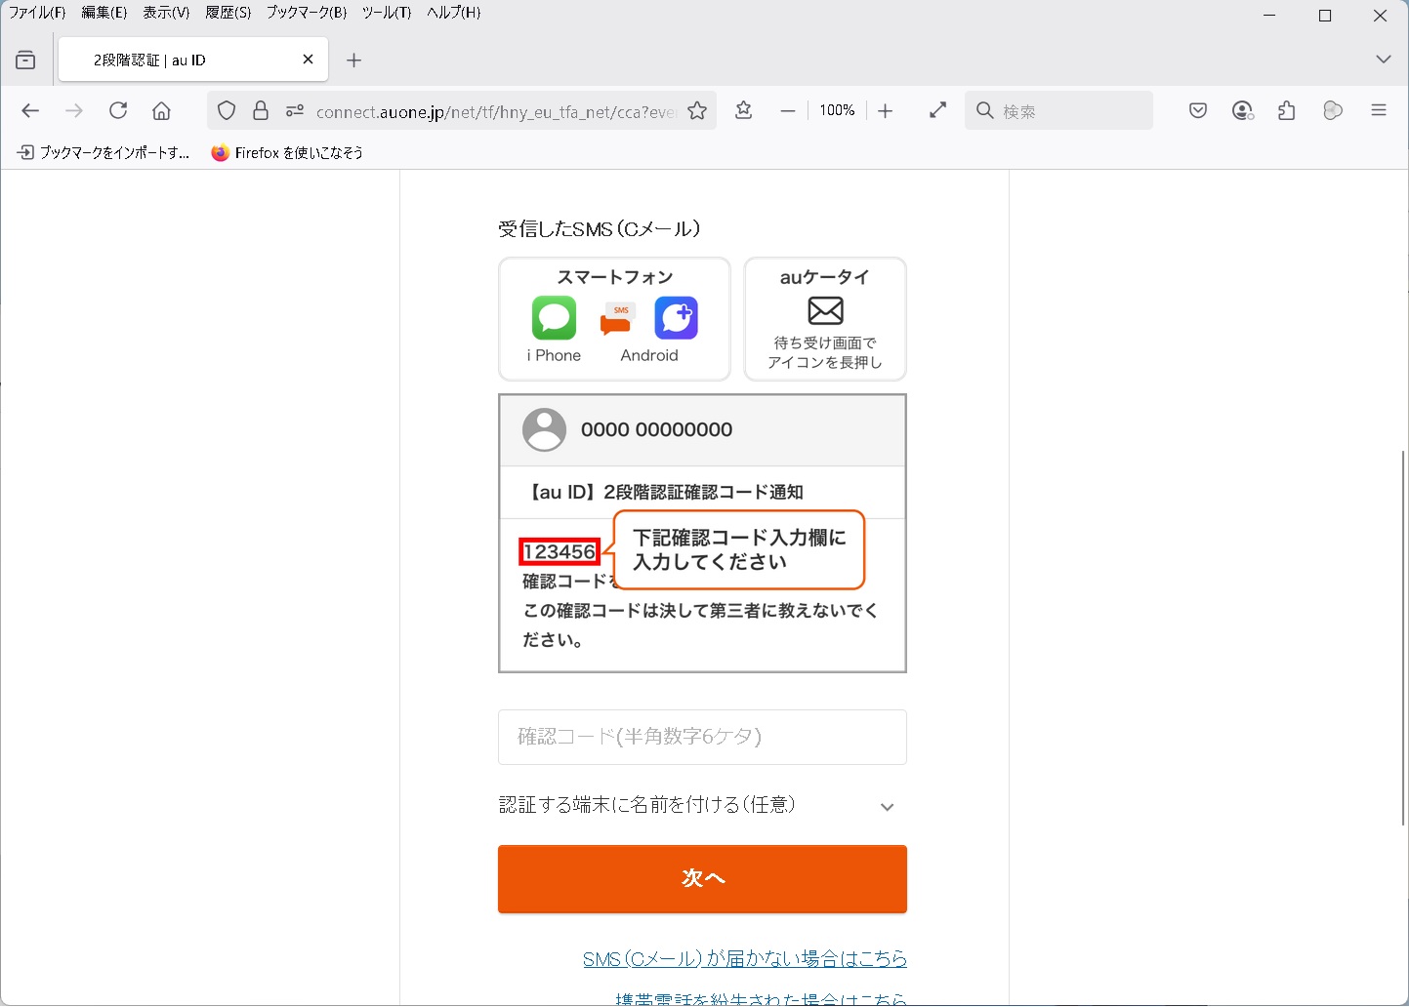Open the extensions puzzle icon
The width and height of the screenshot is (1409, 1007).
tap(1287, 111)
